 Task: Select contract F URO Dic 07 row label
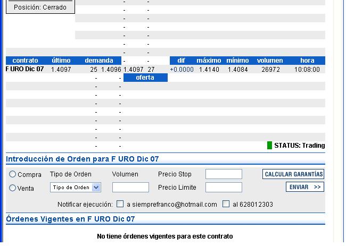(24, 69)
